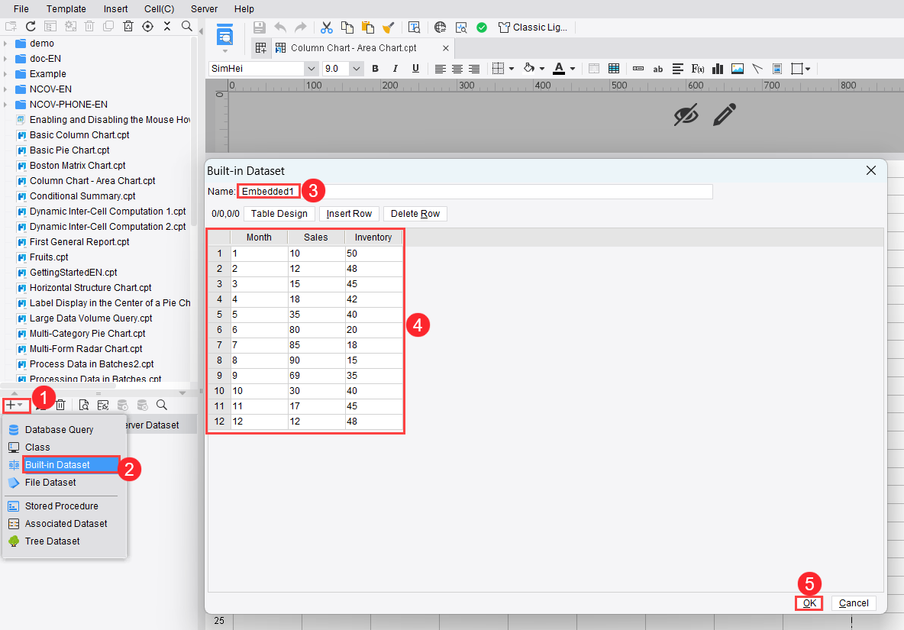Click the Insert Row button
Screen dimensions: 904x630
click(349, 214)
